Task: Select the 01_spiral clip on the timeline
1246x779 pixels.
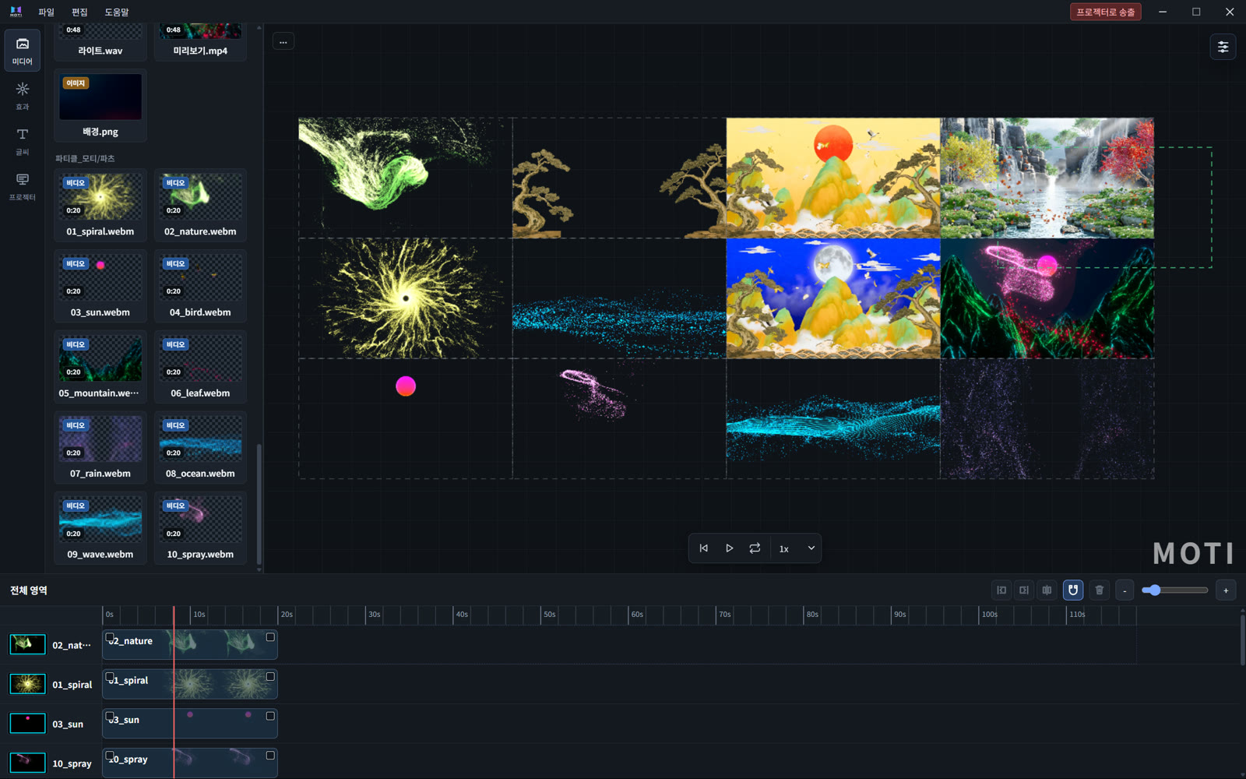Action: [x=190, y=684]
